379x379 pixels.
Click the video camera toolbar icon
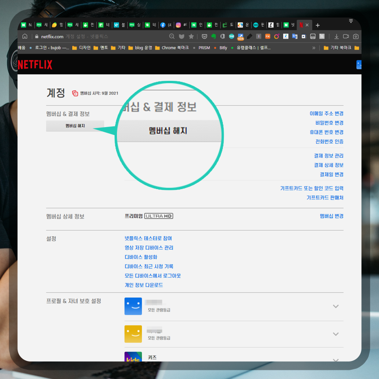346,36
